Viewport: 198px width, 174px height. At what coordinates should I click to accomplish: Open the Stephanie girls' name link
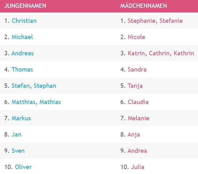click(x=142, y=21)
